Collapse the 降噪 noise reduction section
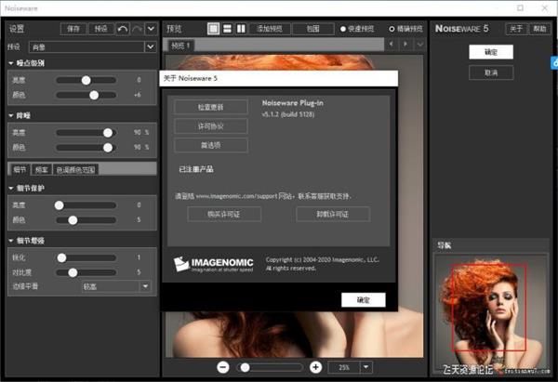The width and height of the screenshot is (558, 382). [10, 116]
